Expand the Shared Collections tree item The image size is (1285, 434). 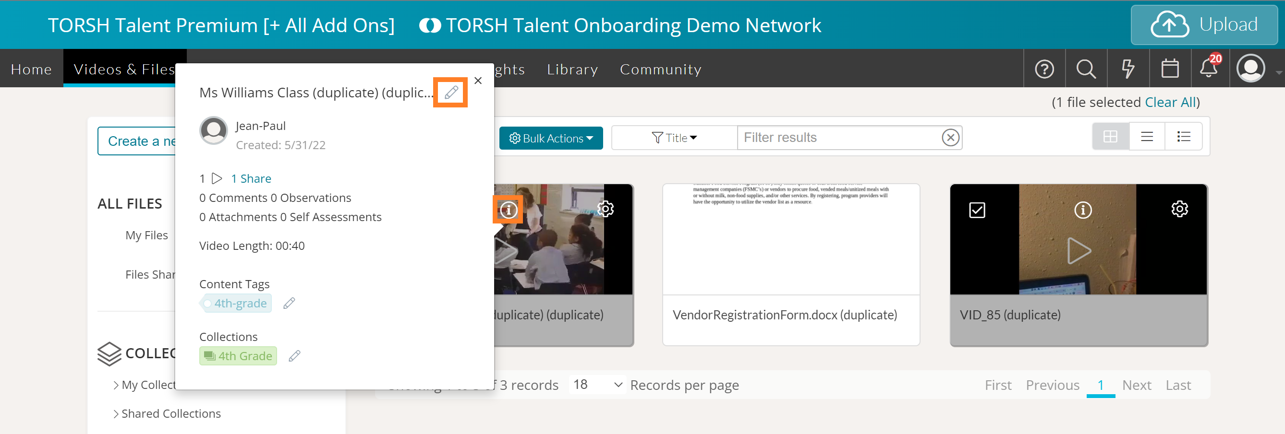(x=116, y=413)
